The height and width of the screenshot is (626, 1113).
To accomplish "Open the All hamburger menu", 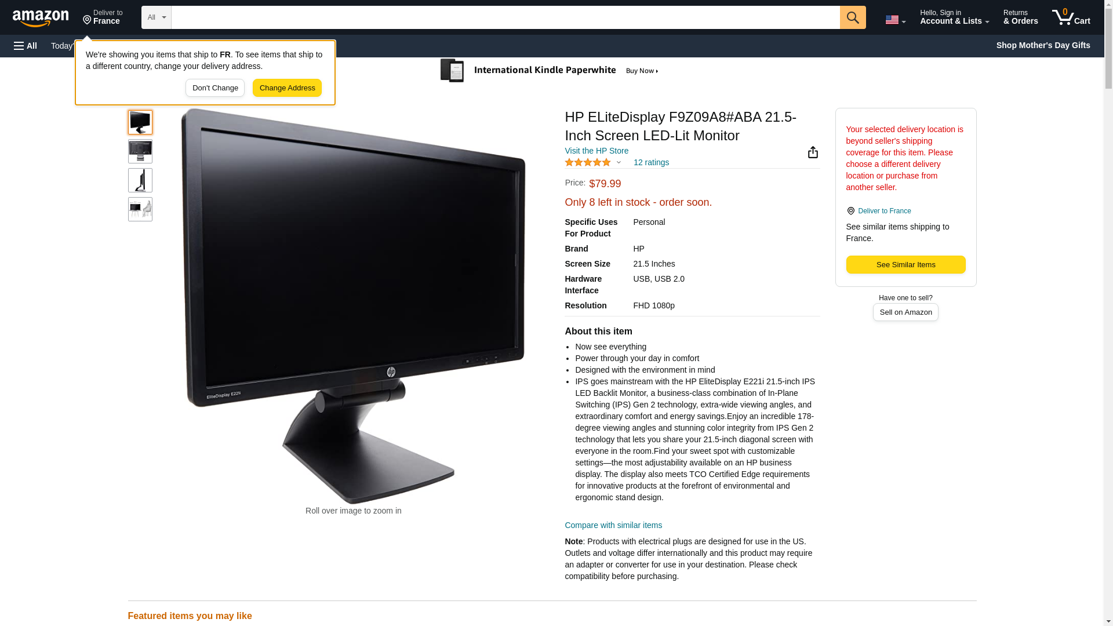I will [x=26, y=46].
